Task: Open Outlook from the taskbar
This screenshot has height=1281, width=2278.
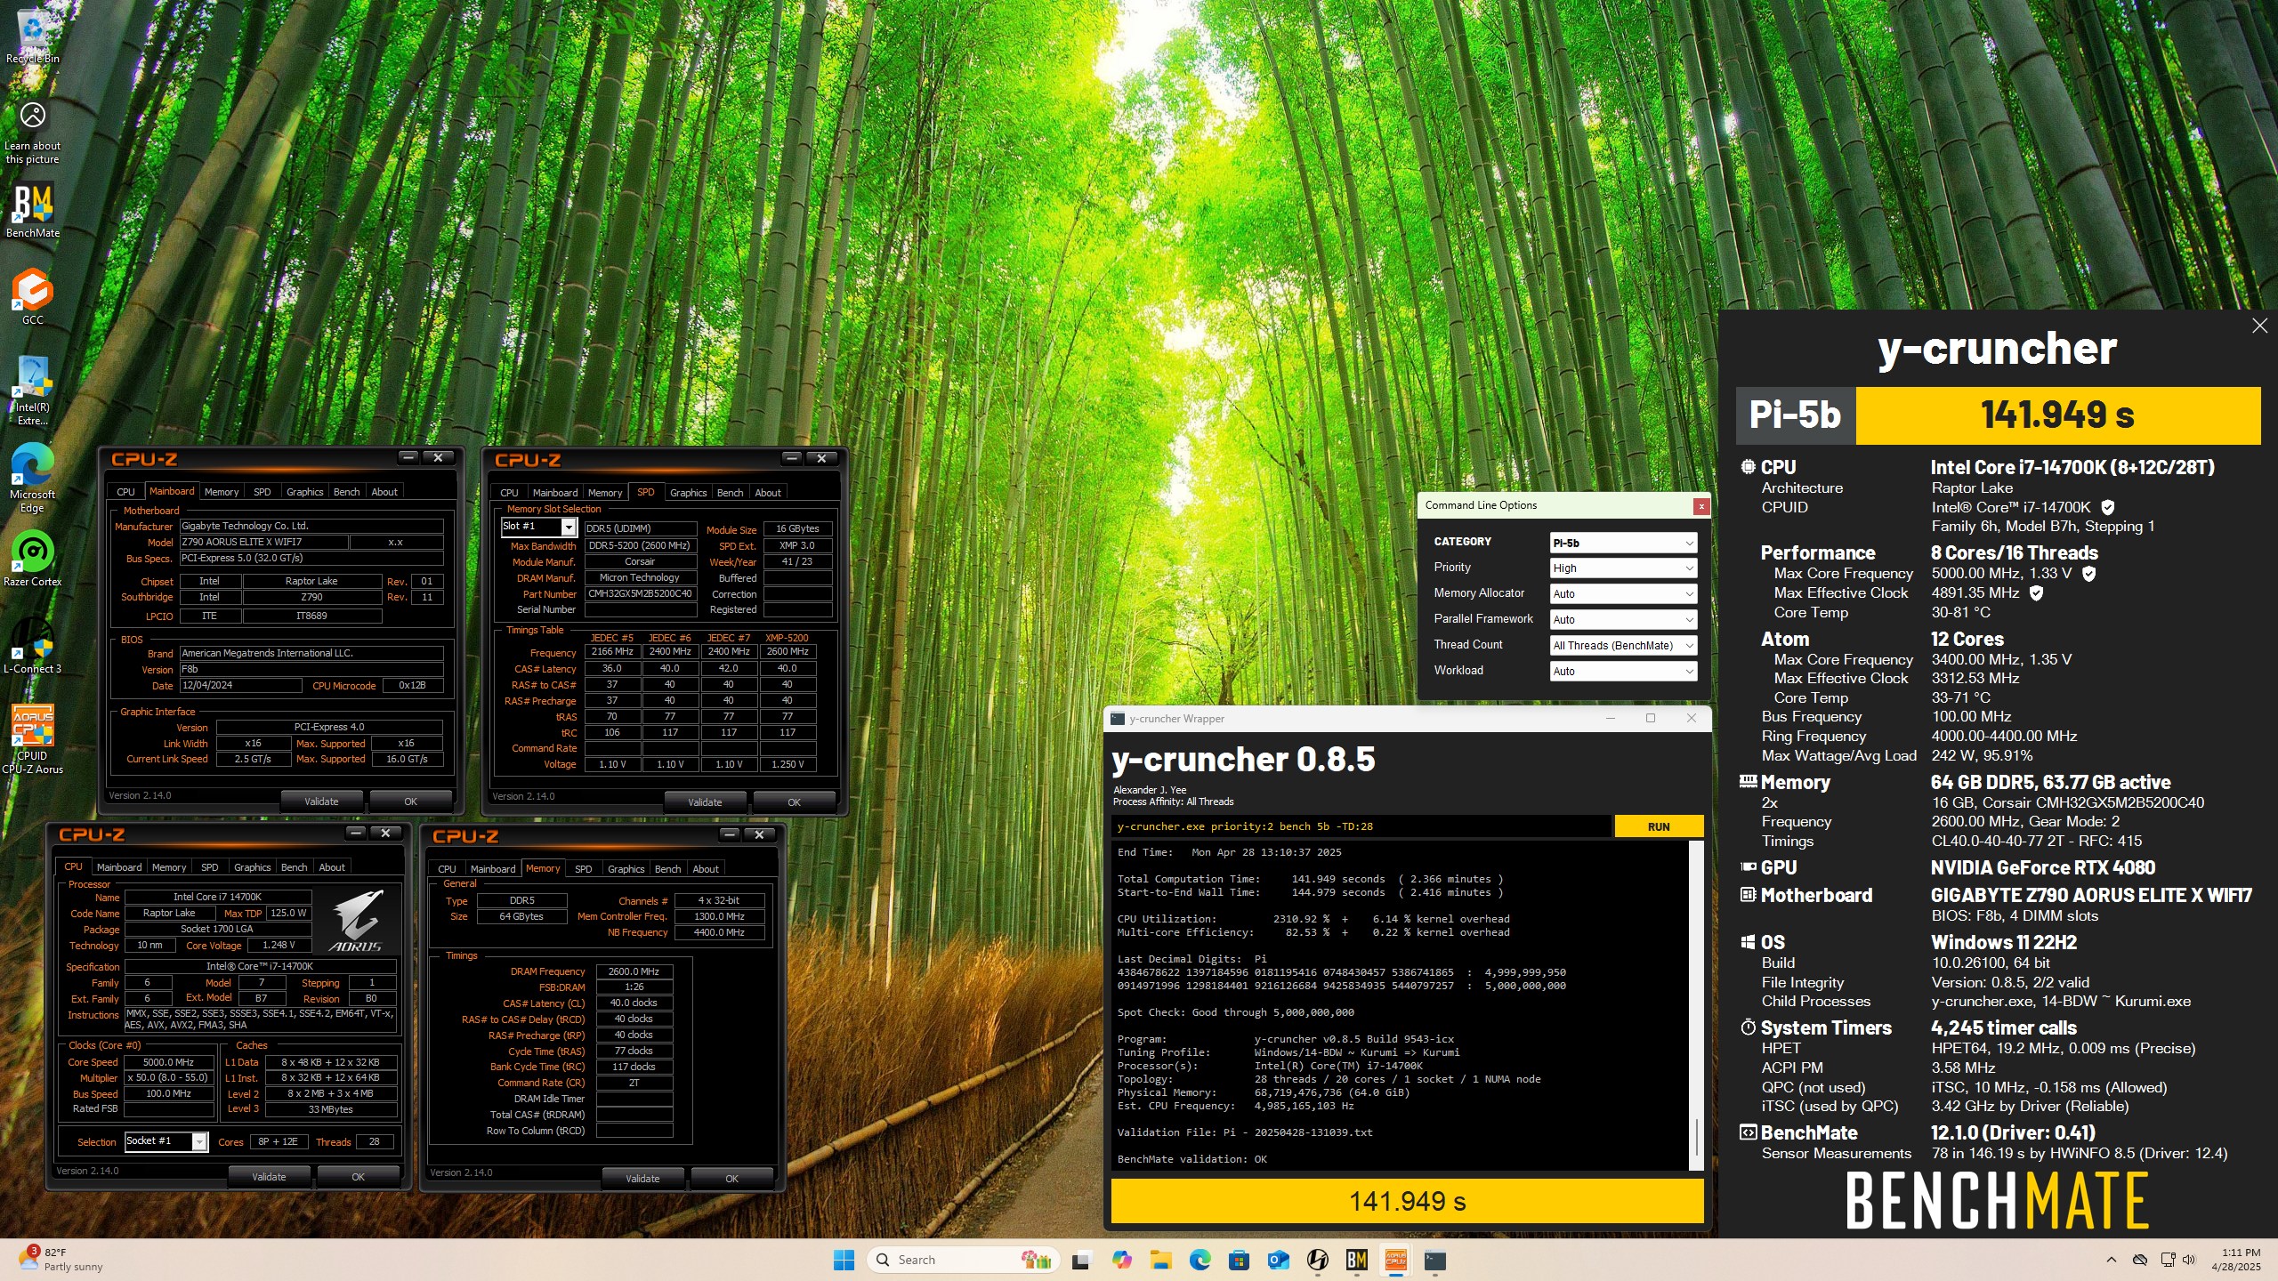Action: 1278,1260
